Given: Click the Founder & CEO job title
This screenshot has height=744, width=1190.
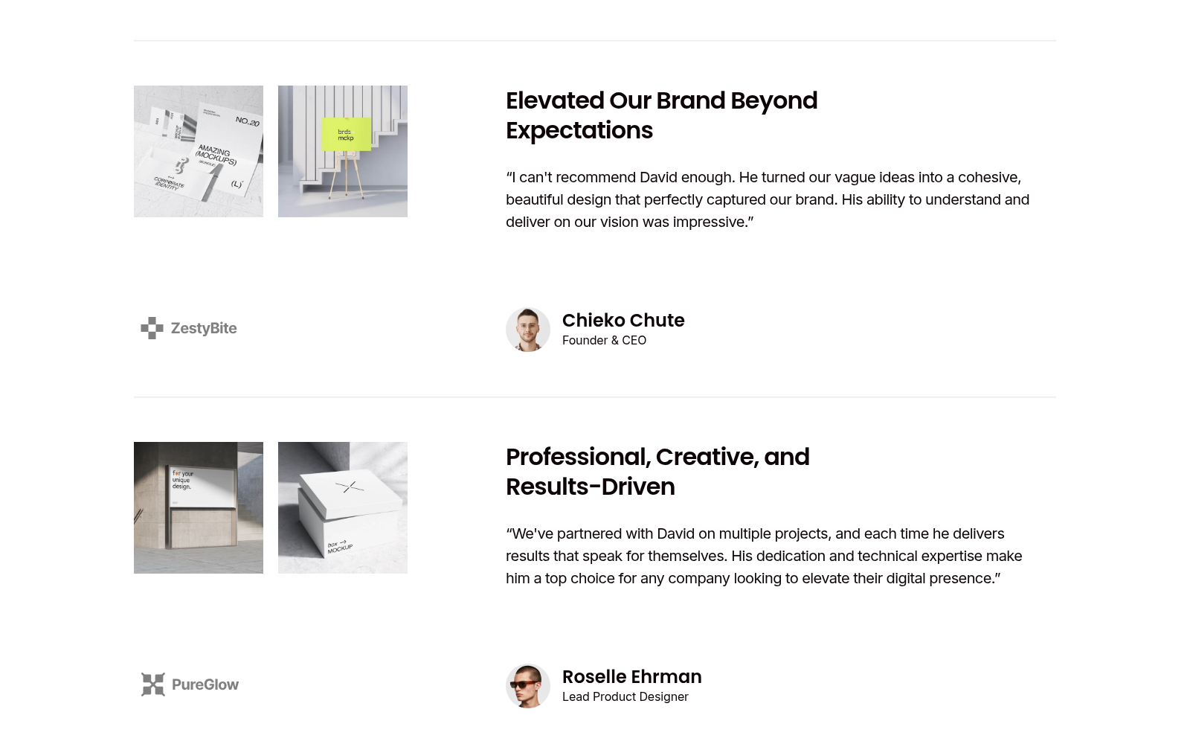Looking at the screenshot, I should (604, 340).
